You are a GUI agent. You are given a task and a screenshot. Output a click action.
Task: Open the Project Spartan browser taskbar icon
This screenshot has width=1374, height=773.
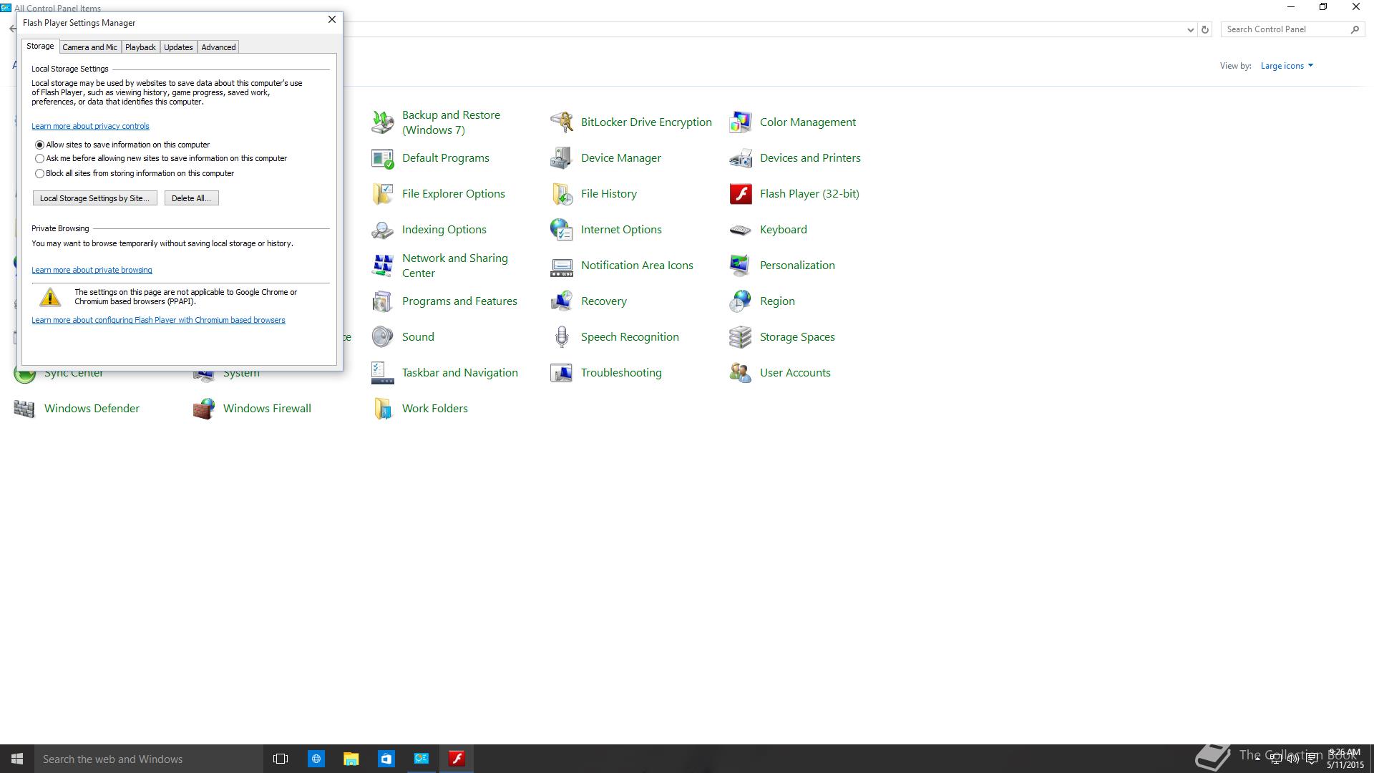click(316, 759)
